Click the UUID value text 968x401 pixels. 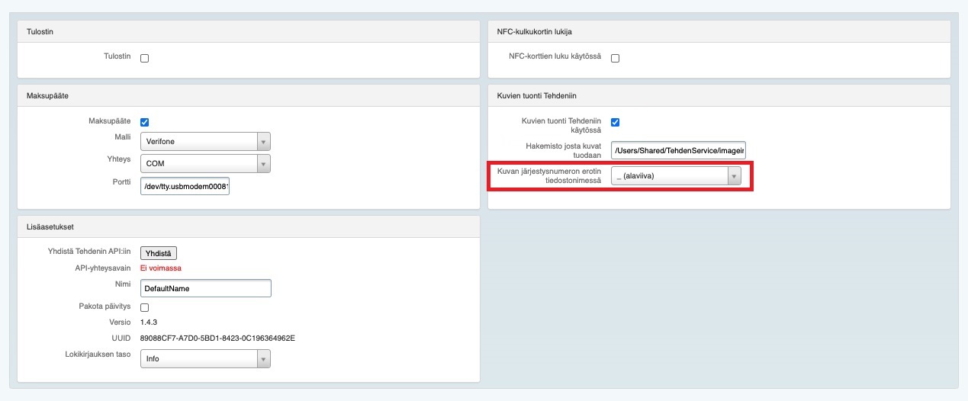coord(217,338)
